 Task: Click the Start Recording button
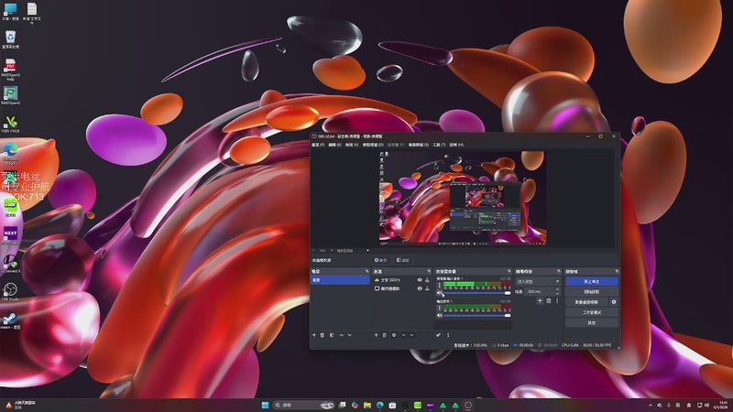(592, 292)
